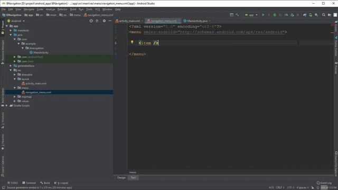This screenshot has width=338, height=190.
Task: Select activity_main.xml in project tree
Action: pyautogui.click(x=36, y=83)
